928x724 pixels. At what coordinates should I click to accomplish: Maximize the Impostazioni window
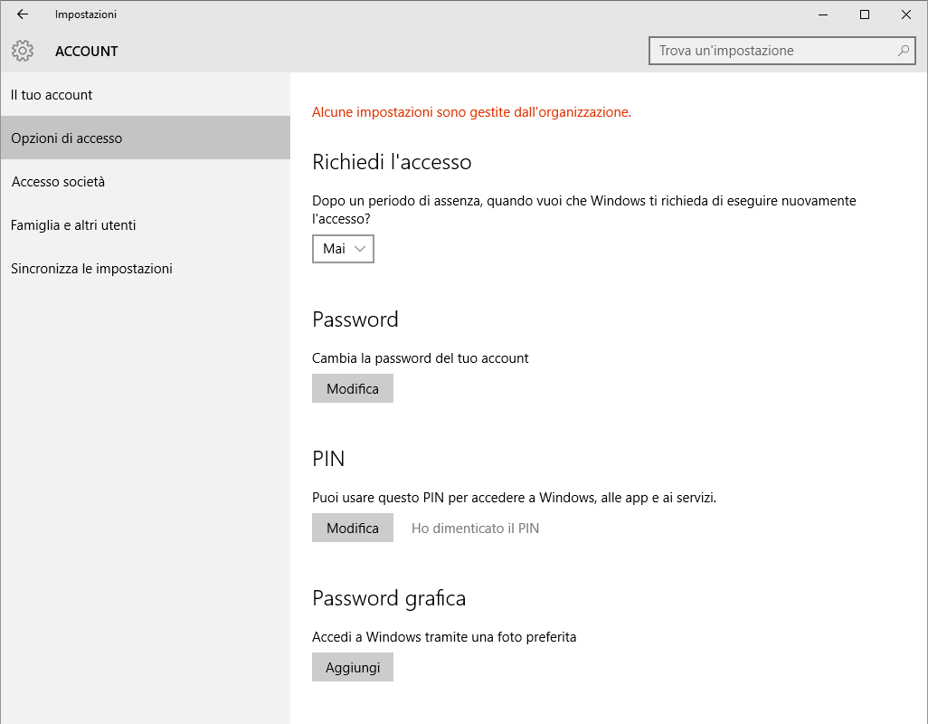point(865,14)
